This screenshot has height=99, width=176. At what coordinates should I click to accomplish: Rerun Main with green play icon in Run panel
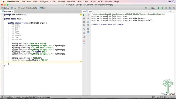pyautogui.click(x=84, y=15)
